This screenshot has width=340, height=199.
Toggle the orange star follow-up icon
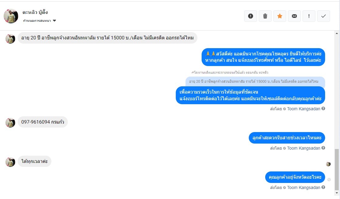tap(280, 16)
